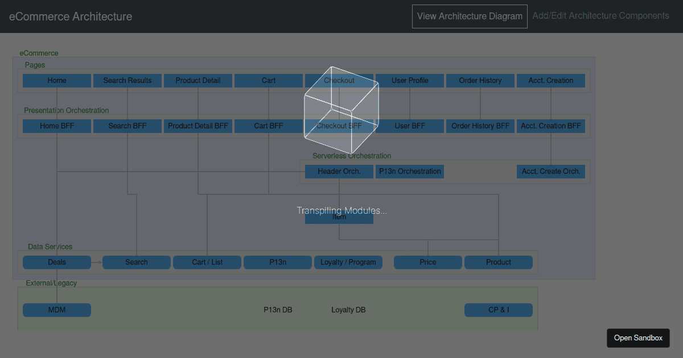
Task: Click the MDM legacy system node
Action: point(56,310)
